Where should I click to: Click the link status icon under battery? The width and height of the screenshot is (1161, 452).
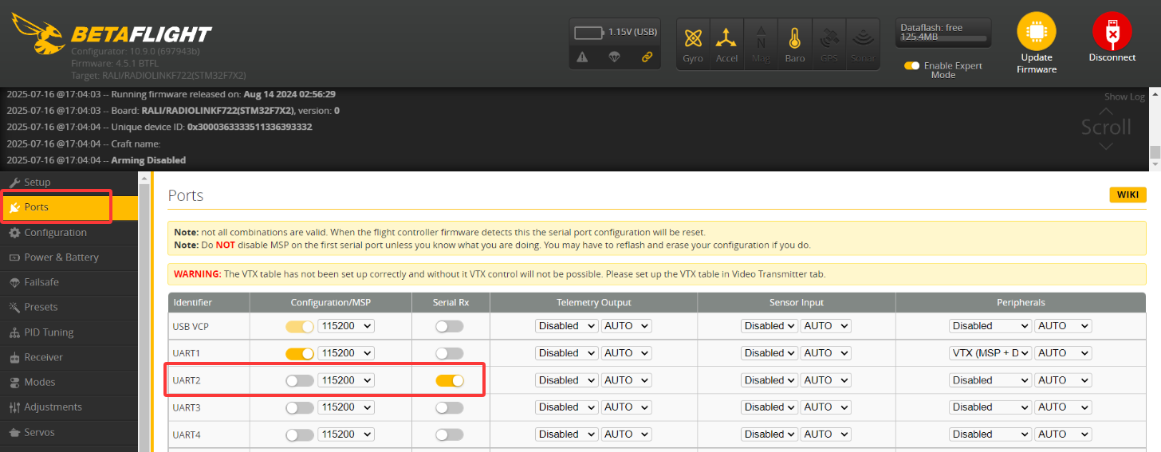(647, 57)
